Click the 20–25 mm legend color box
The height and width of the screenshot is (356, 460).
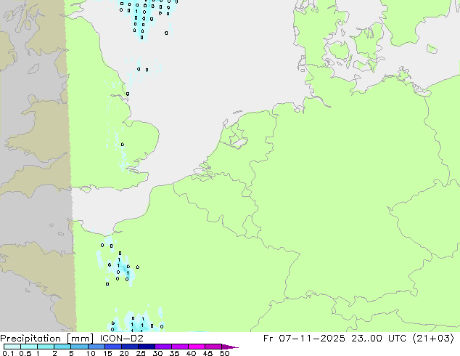129,347
